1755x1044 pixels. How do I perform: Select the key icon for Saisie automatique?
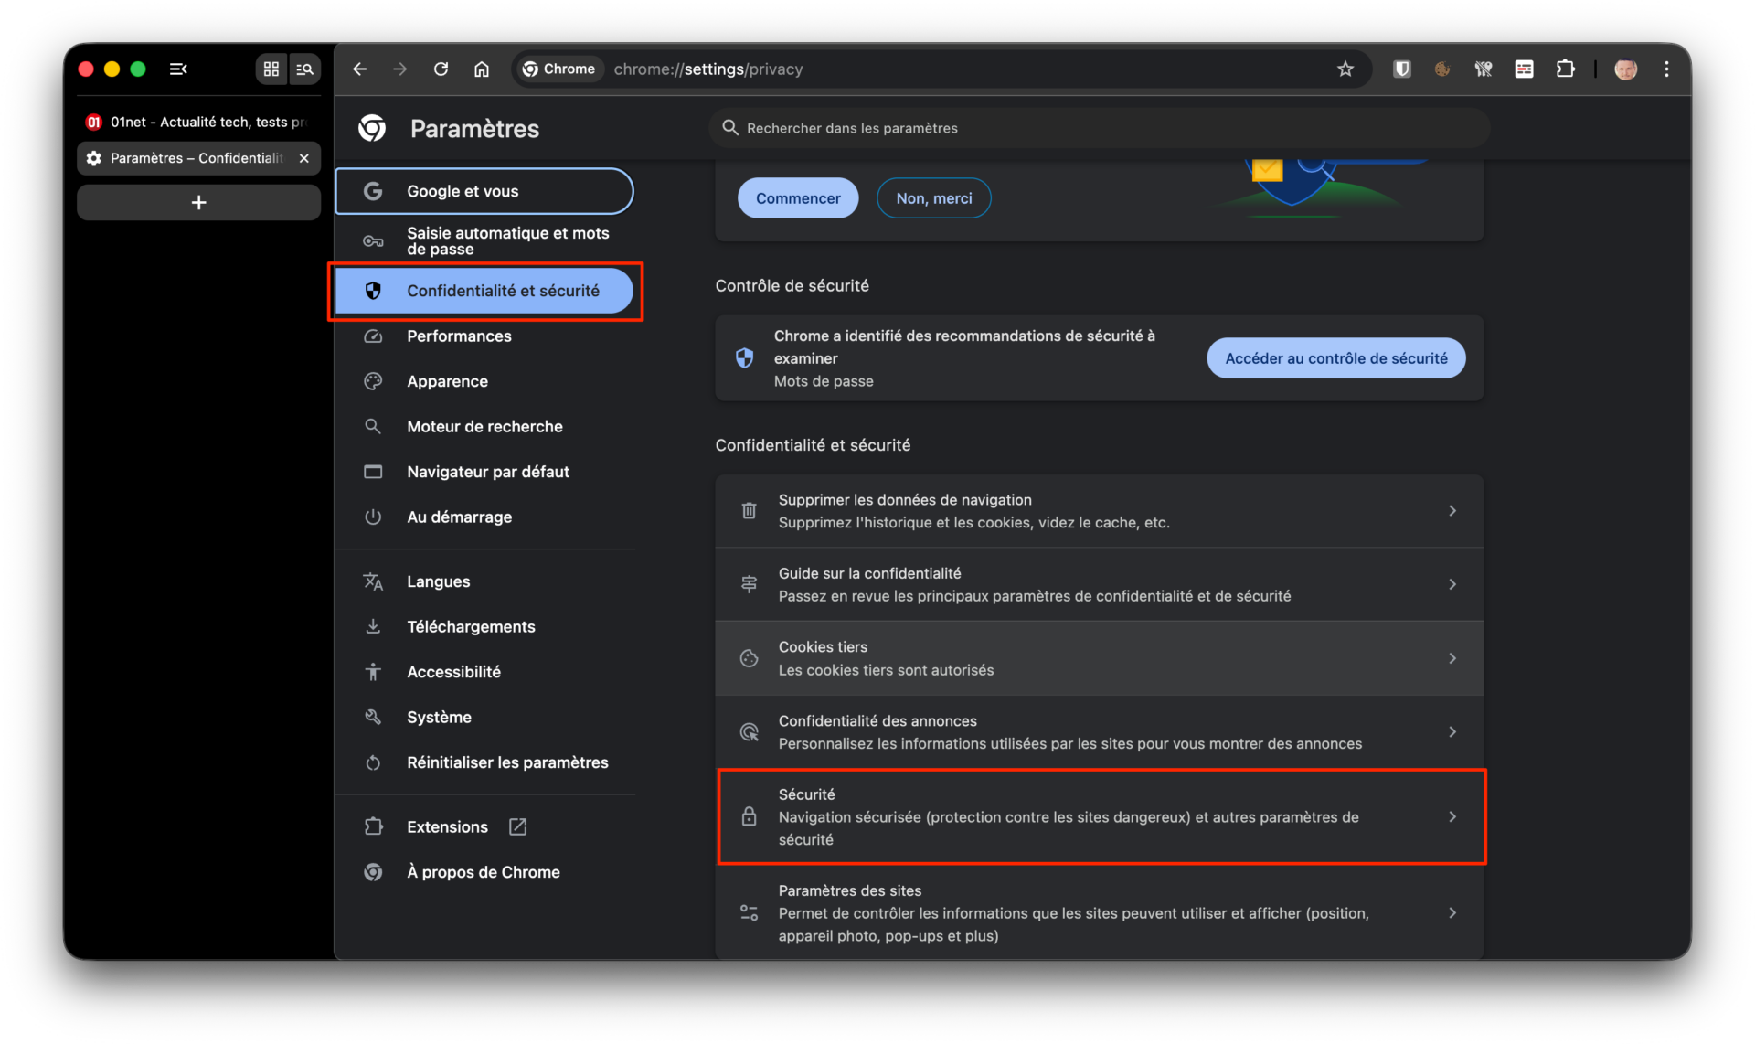coord(374,240)
